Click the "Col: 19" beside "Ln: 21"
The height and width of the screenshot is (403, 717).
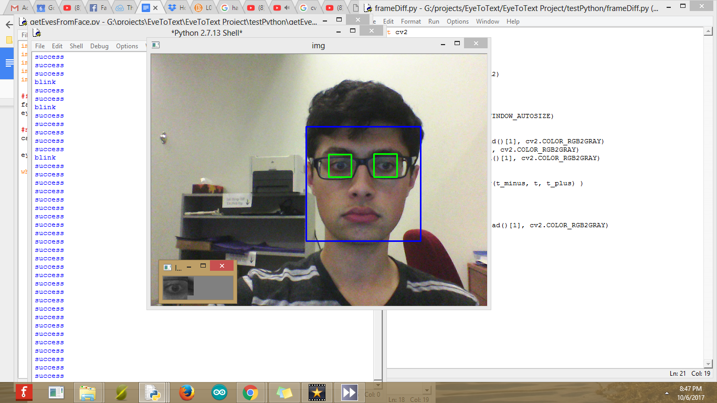(x=701, y=373)
